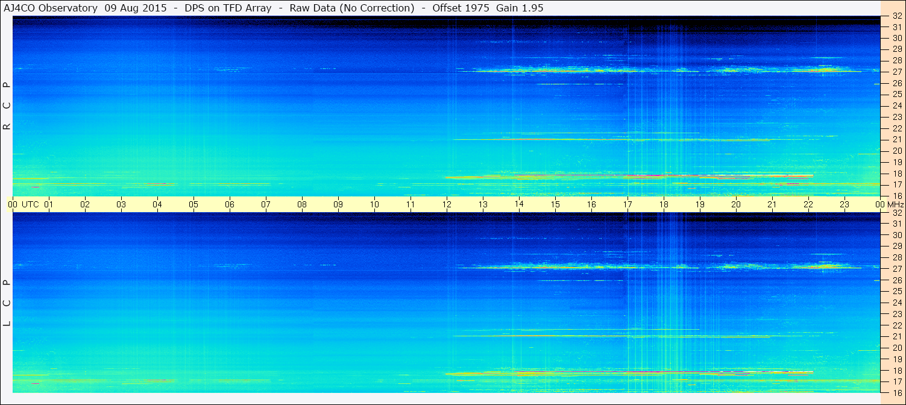Click the vertical 'RCP' panel label

(7, 106)
